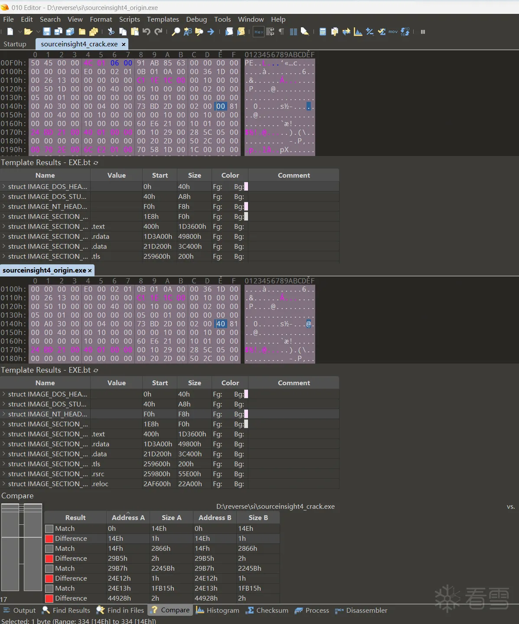Screen dimensions: 519x624
Task: Toggle Hex edit mode button
Action: click(259, 32)
